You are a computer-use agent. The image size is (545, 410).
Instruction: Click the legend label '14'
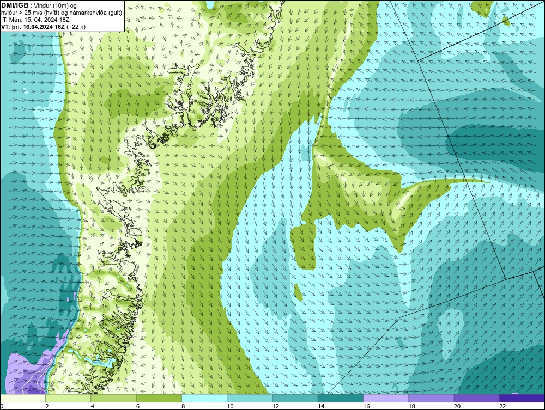(x=321, y=406)
